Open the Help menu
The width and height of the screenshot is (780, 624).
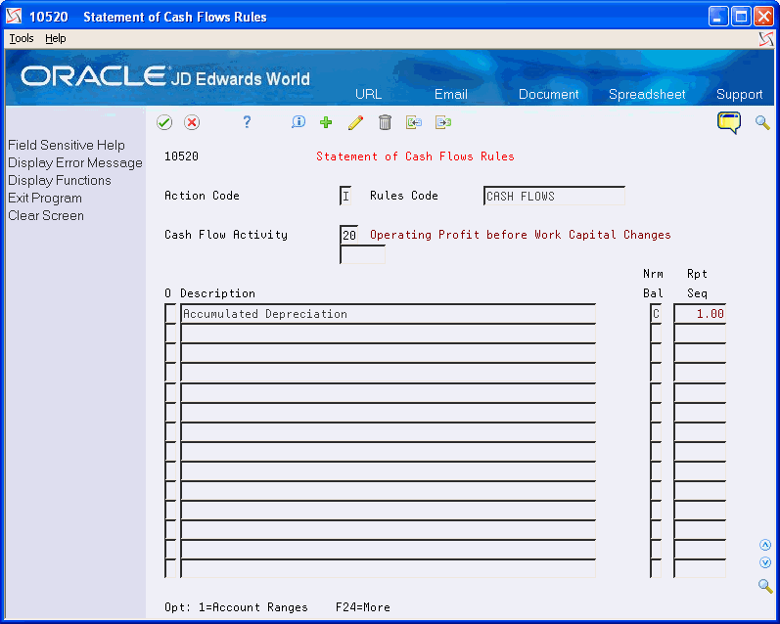(x=55, y=38)
